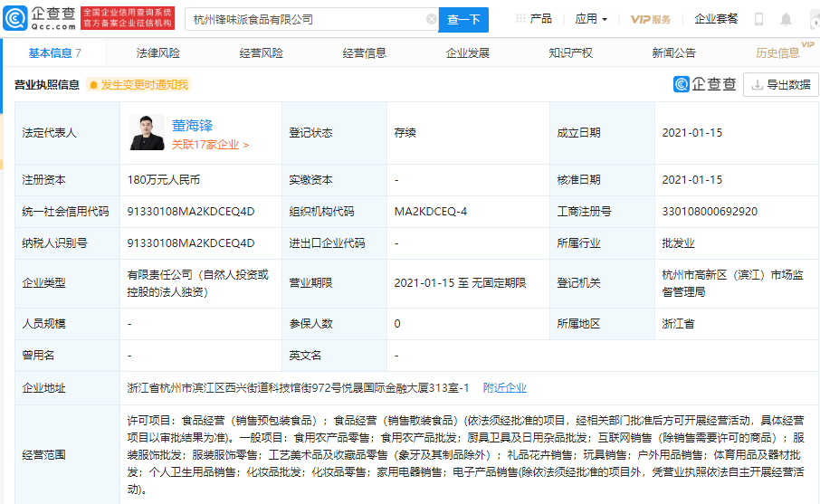
Task: Click 参保人数 value 0
Action: pyautogui.click(x=397, y=324)
